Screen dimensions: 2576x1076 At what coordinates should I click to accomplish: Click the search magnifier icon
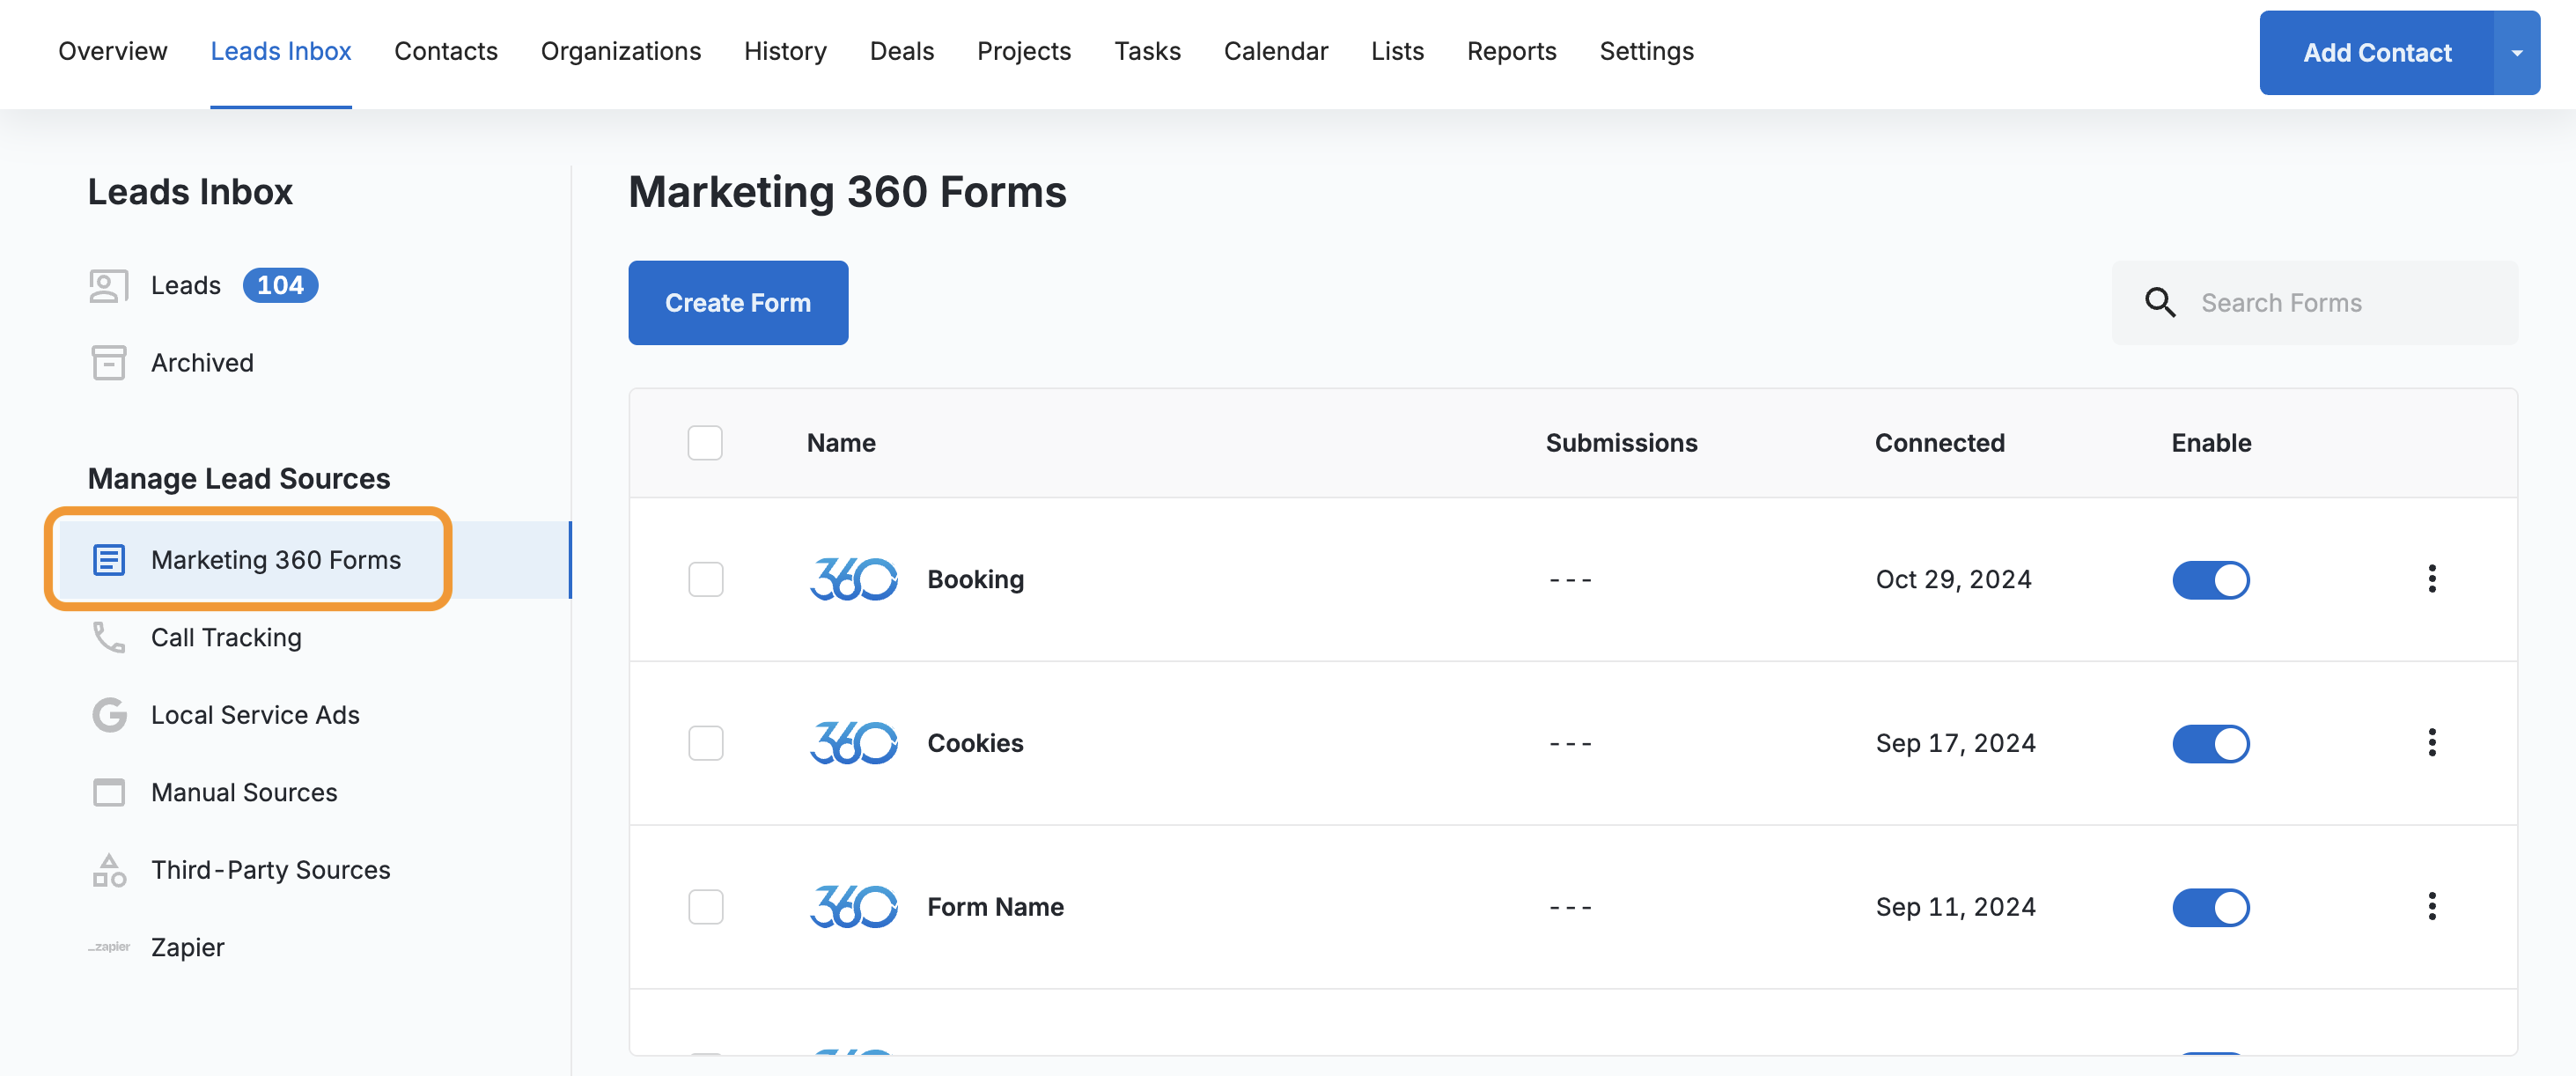click(x=2160, y=303)
